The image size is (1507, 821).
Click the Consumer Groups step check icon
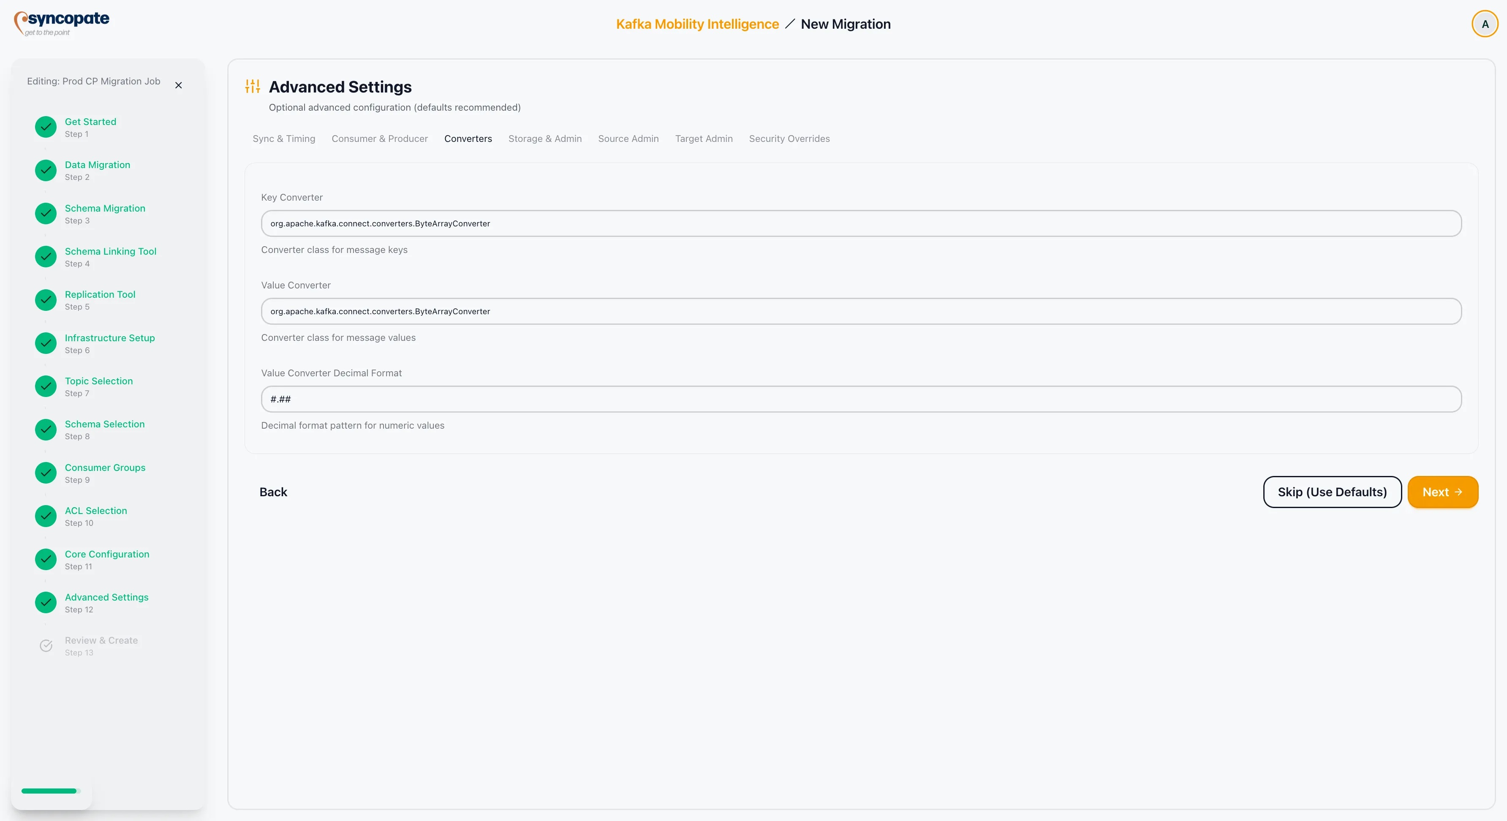45,473
